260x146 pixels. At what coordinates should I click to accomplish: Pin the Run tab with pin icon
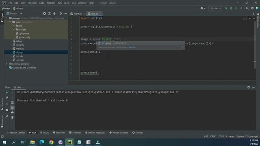(x=7, y=116)
